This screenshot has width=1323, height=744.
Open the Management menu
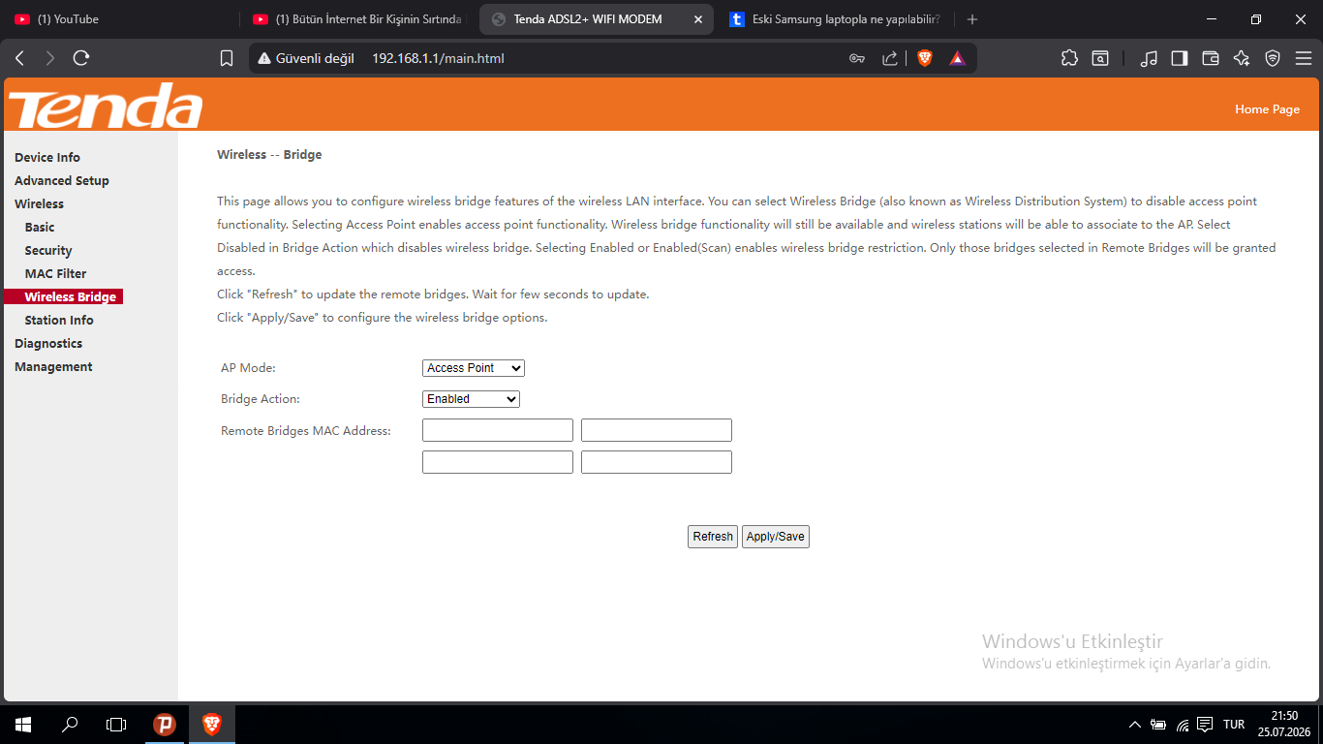coord(53,367)
